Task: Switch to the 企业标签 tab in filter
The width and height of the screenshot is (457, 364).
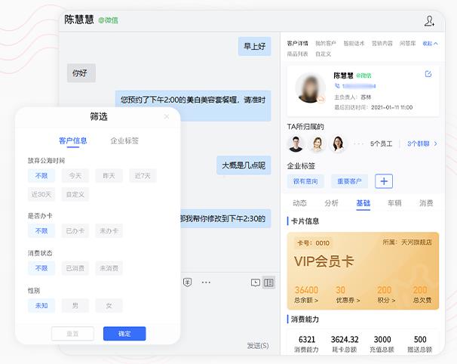Action: (124, 140)
